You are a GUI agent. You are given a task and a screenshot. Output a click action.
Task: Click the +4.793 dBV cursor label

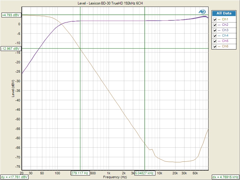click(x=11, y=15)
